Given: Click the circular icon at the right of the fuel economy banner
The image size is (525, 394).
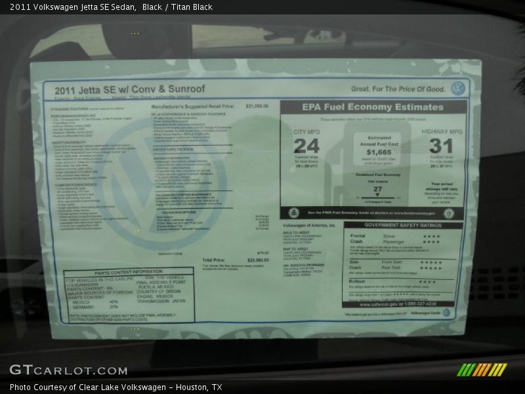Looking at the screenshot, I should [x=448, y=213].
